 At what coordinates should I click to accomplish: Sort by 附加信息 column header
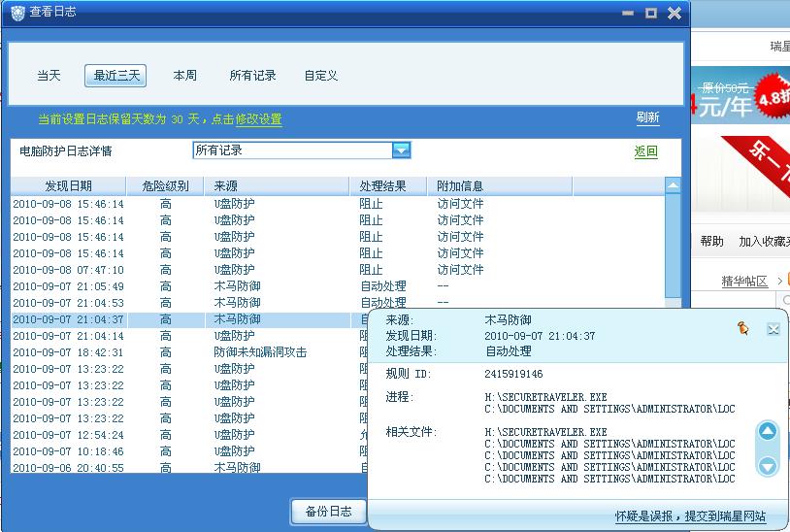500,185
